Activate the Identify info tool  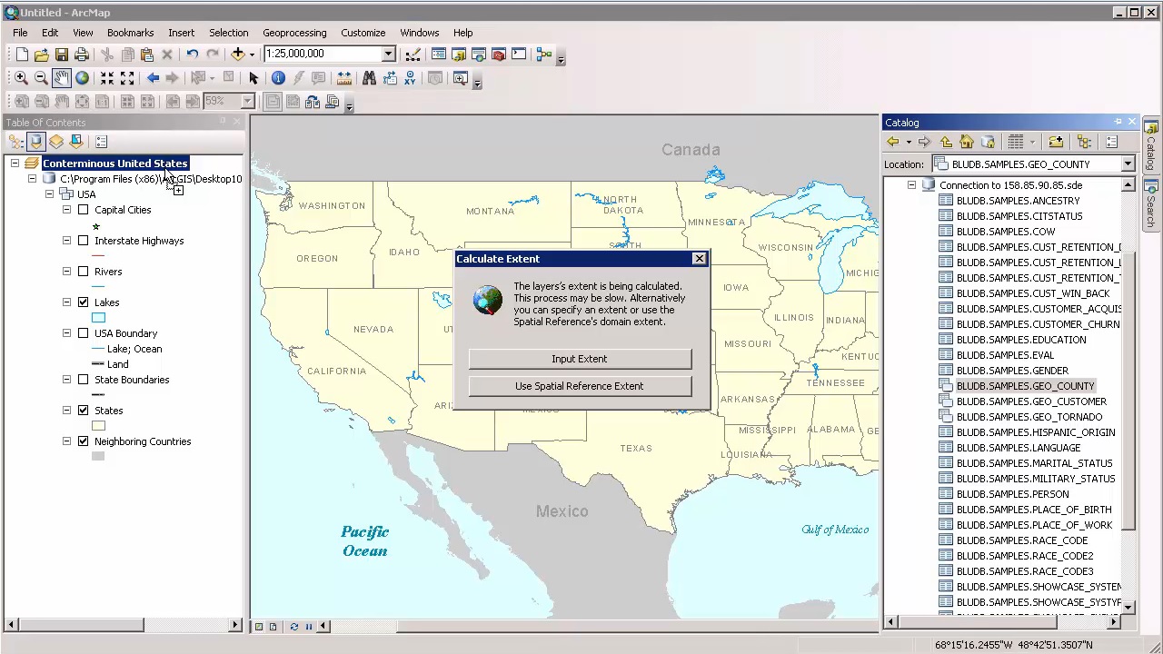pyautogui.click(x=278, y=79)
